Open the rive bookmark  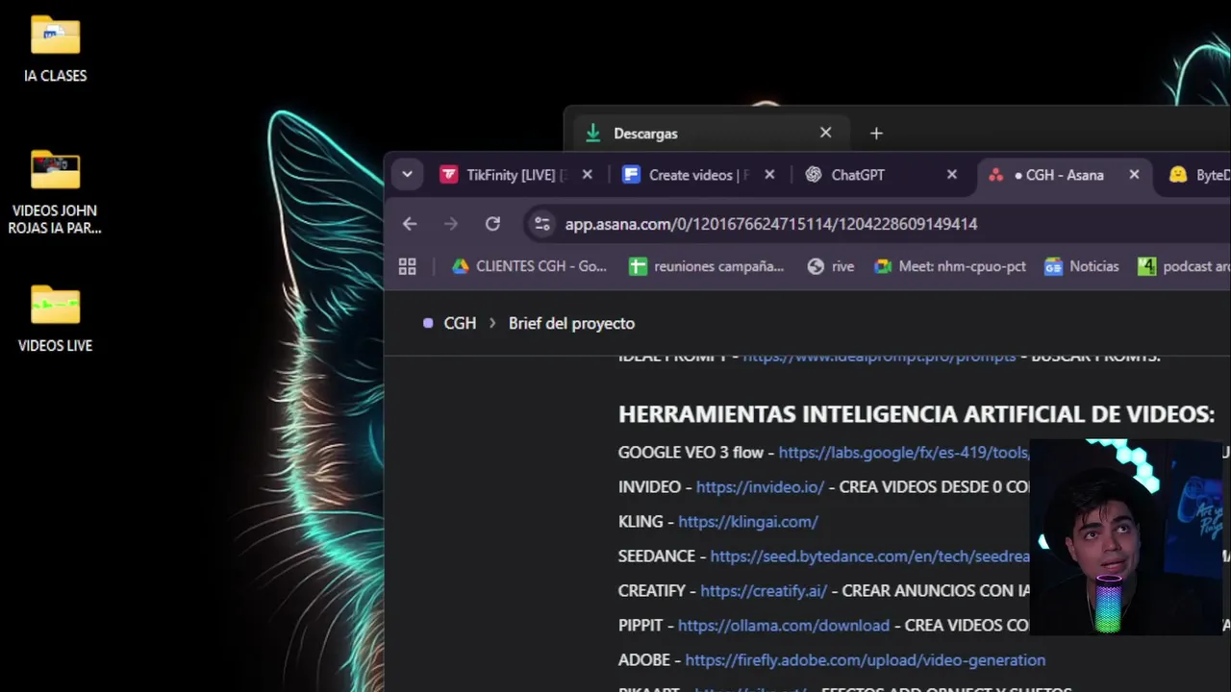click(x=831, y=266)
